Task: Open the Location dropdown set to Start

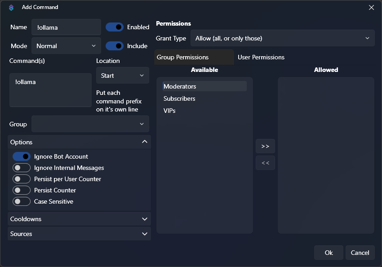Action: pyautogui.click(x=122, y=76)
